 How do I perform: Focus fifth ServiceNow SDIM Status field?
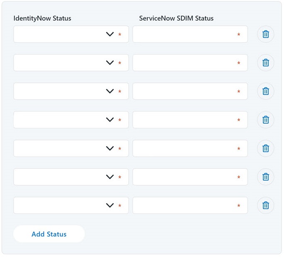(190, 148)
